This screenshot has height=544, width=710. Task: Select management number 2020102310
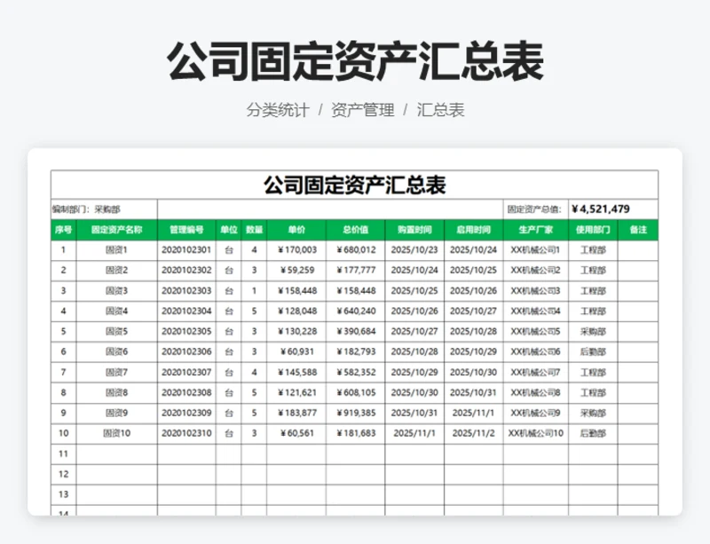(x=186, y=433)
